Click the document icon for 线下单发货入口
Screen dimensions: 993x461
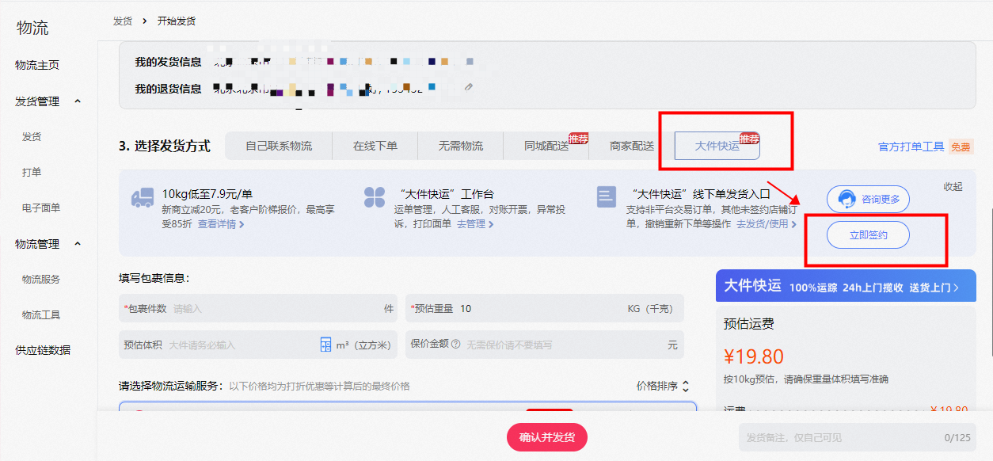[607, 197]
